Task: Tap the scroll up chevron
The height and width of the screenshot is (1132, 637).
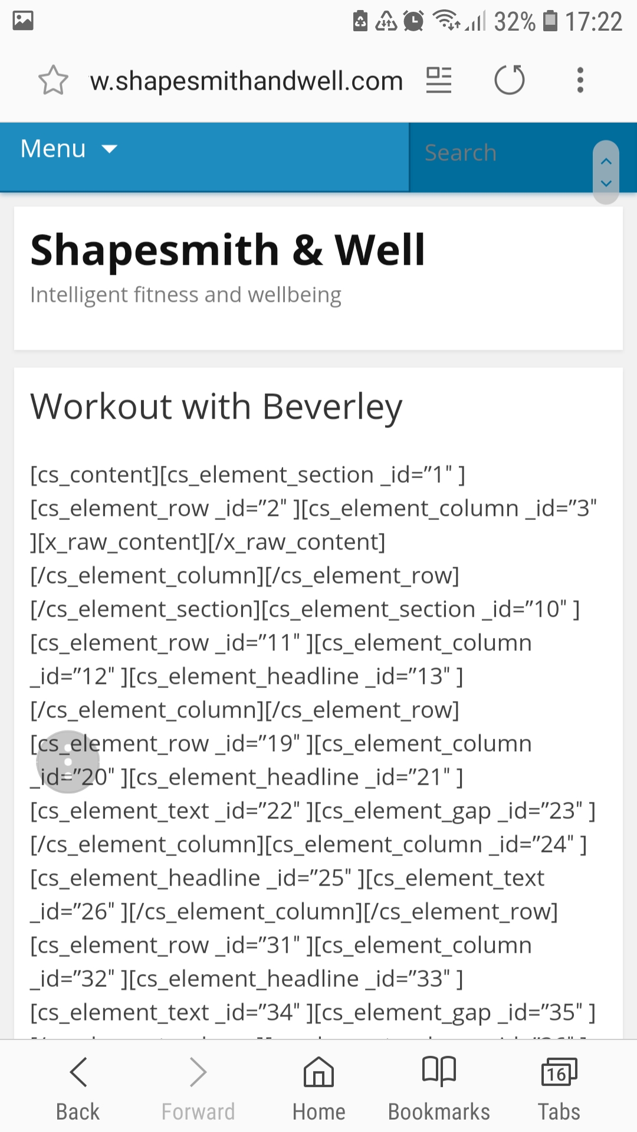Action: pos(606,161)
